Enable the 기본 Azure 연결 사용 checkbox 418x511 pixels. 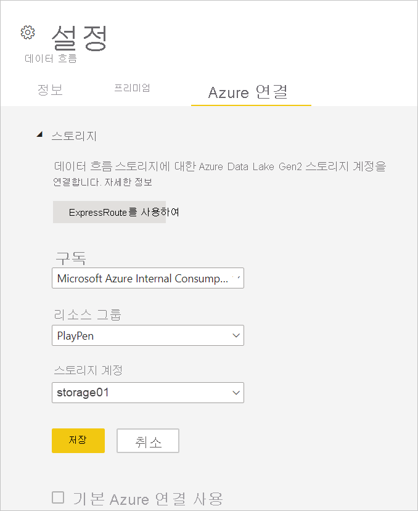(x=58, y=498)
